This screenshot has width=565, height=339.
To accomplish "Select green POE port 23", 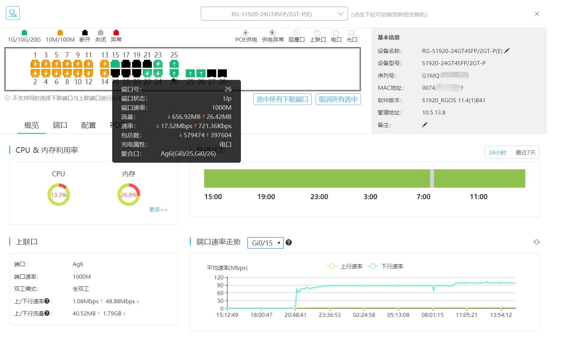I will pos(158,64).
